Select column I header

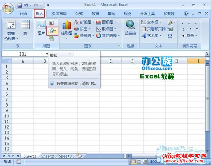point(196,61)
